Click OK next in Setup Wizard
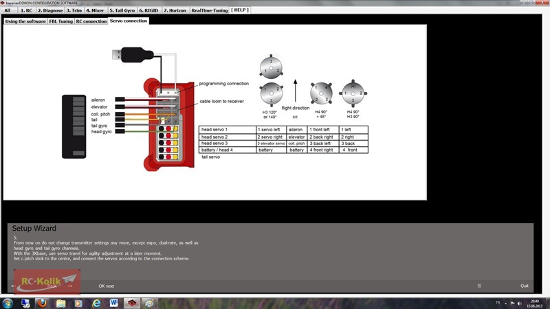Screen dimensions: 550x309 coord(106,286)
